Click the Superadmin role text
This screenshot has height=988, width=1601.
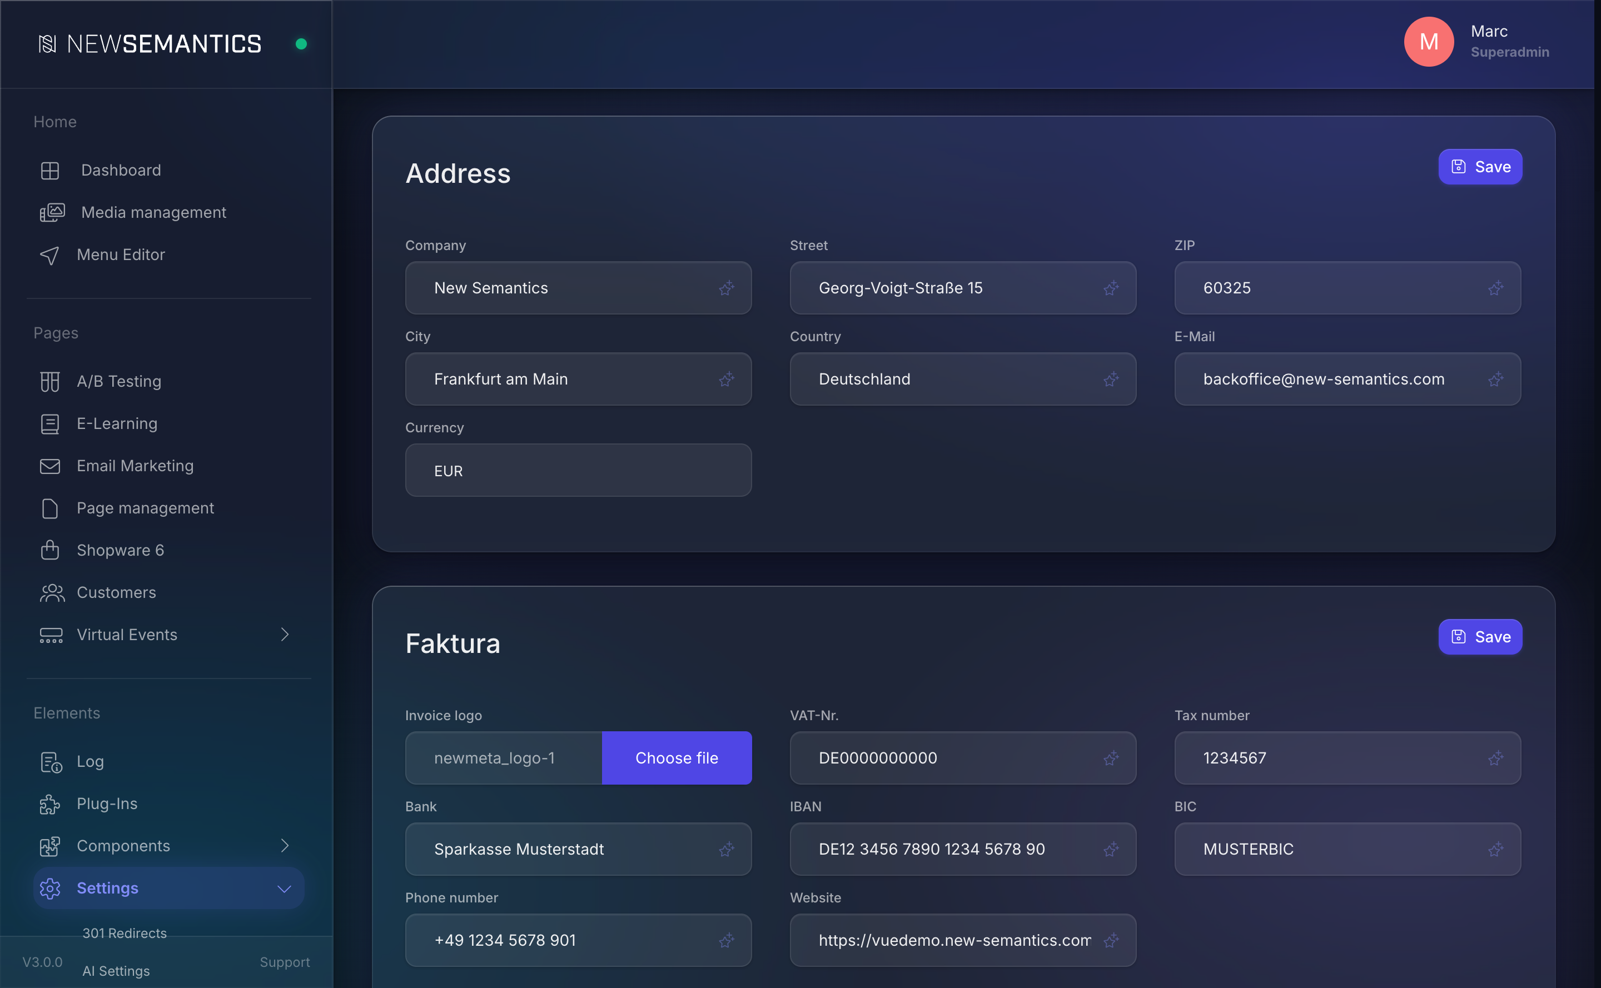[x=1509, y=52]
